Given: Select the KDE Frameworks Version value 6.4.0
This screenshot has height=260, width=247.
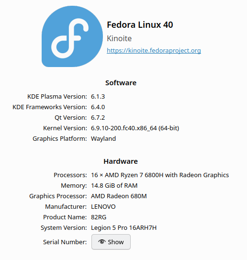Looking at the screenshot, I should 98,107.
